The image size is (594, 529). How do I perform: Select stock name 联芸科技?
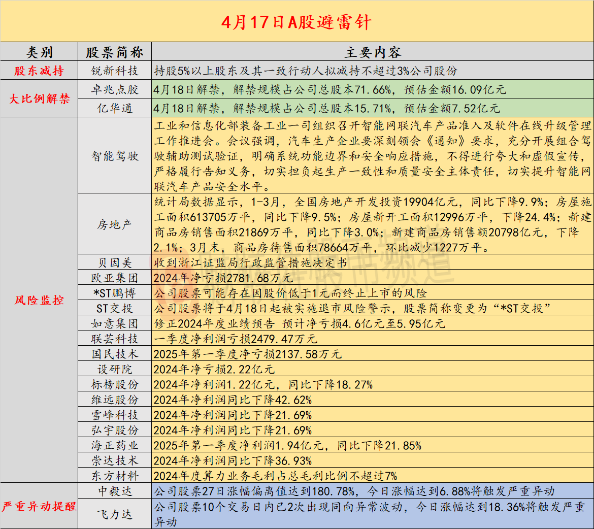(x=115, y=339)
